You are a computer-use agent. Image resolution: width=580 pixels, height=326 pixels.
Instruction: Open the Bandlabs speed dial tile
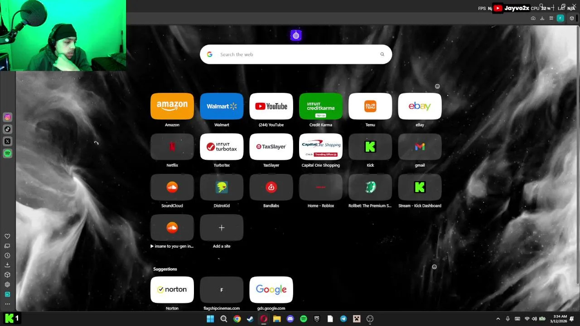[271, 187]
